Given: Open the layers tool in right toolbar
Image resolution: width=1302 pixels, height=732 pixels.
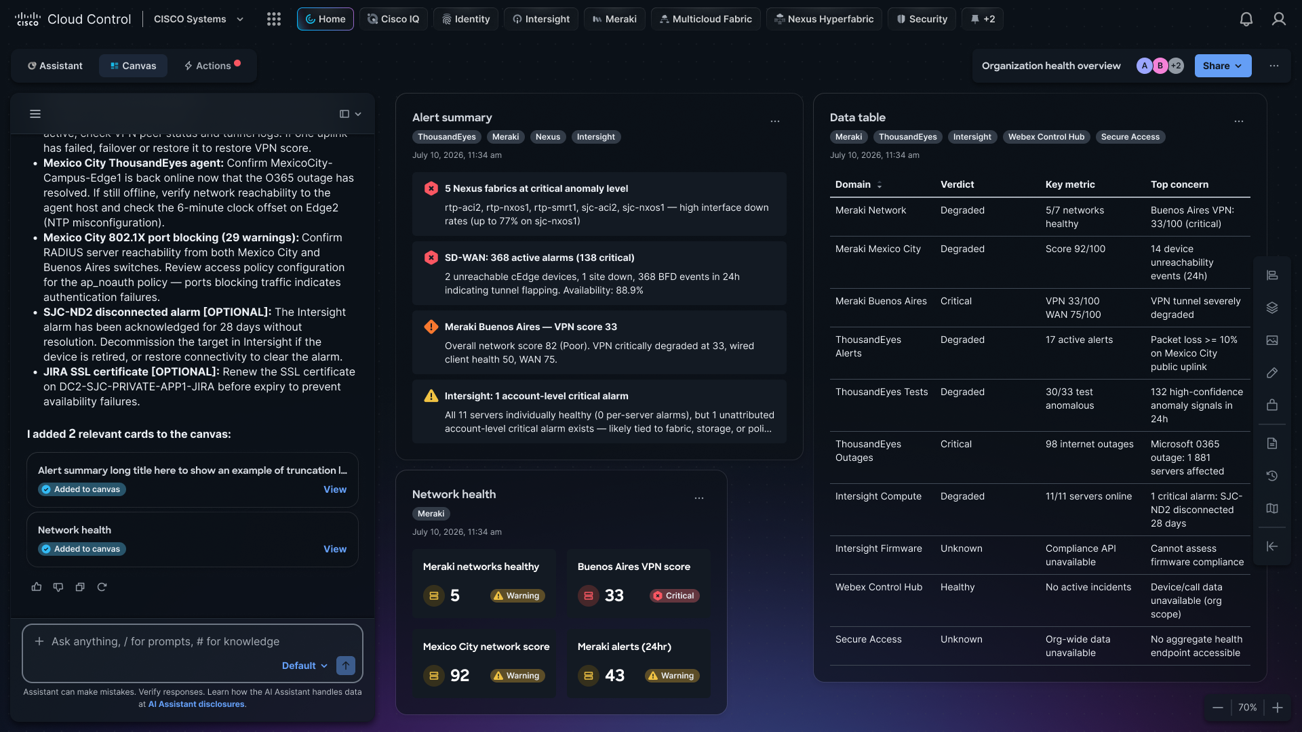Looking at the screenshot, I should tap(1272, 308).
